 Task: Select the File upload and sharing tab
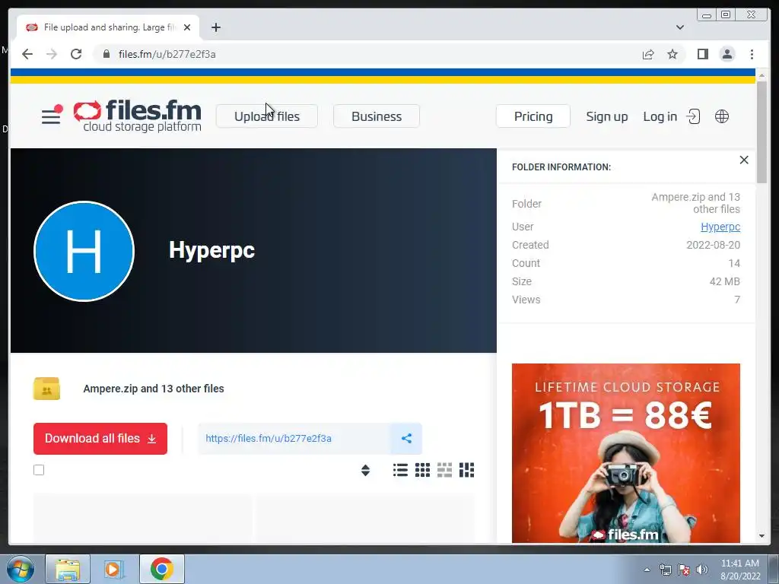pyautogui.click(x=108, y=27)
